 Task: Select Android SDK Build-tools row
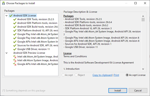click(x=38, y=27)
